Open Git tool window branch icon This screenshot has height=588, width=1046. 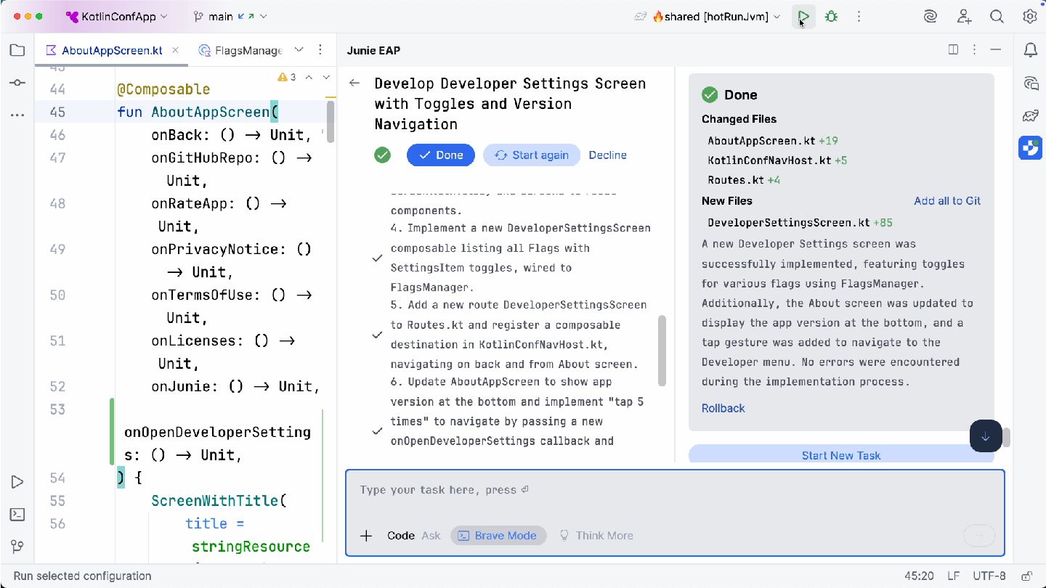pos(17,547)
